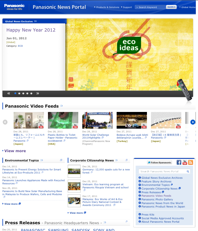
Task: Open Panasonic Photo Gallery
Action: (157, 199)
